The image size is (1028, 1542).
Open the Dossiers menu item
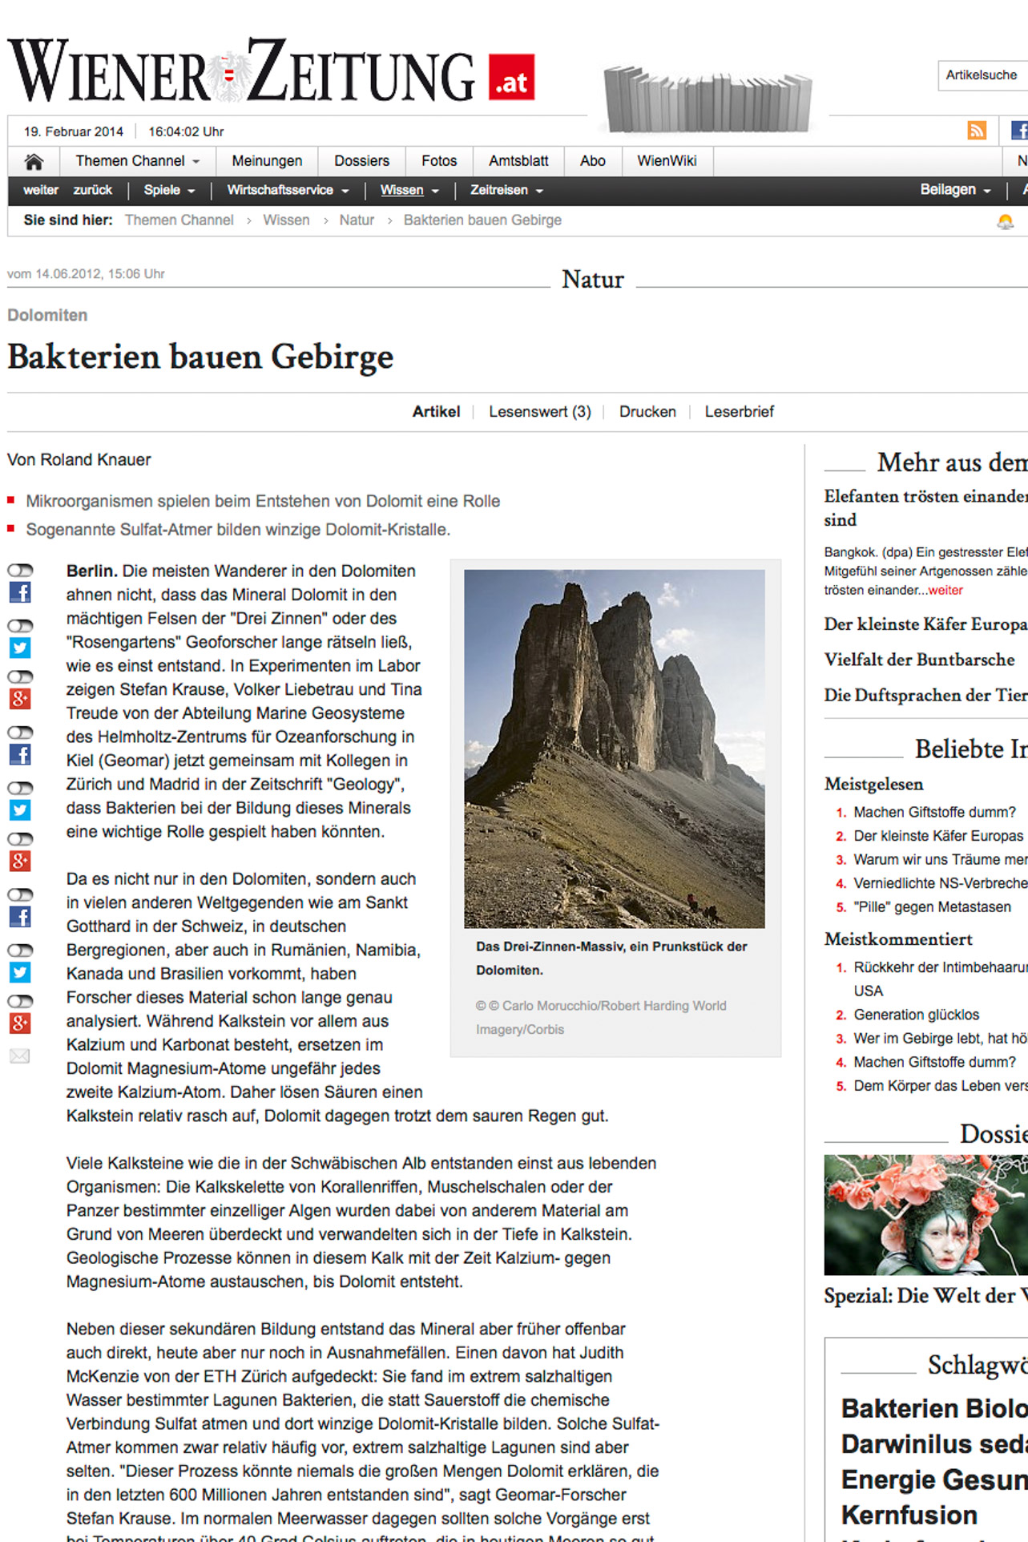(361, 161)
